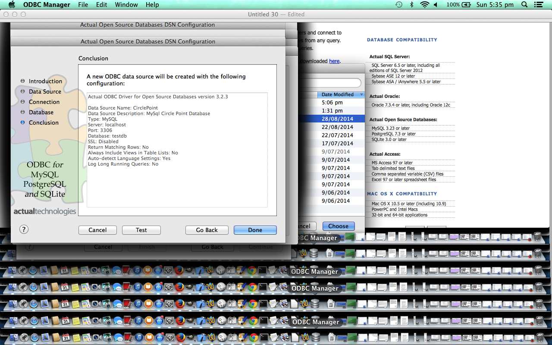Open Stickies in the lowest Dock row

76,337
